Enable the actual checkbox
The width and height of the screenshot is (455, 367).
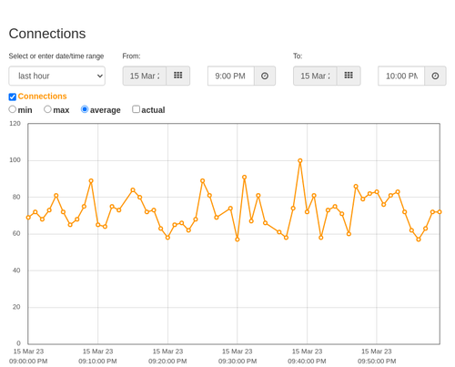click(136, 109)
